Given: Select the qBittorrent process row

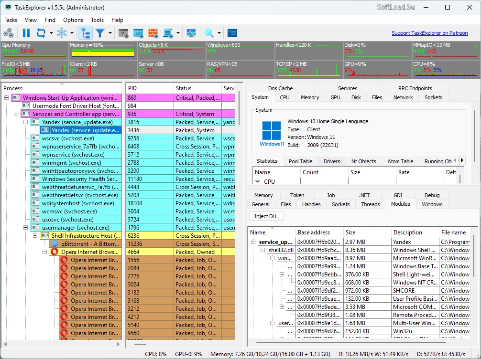Looking at the screenshot, I should [x=86, y=244].
